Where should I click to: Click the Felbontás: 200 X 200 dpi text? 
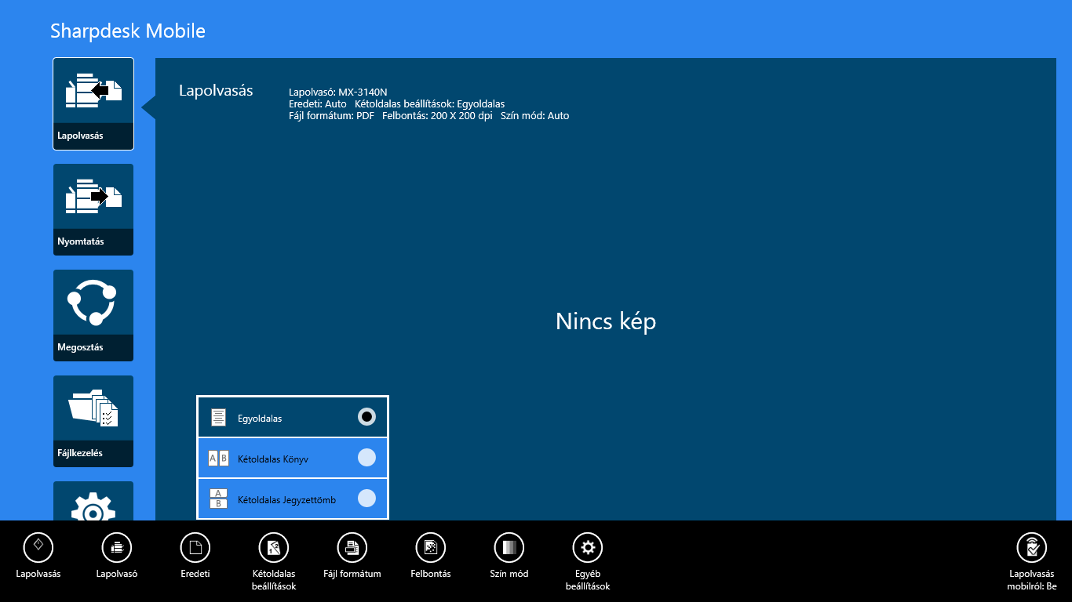437,115
